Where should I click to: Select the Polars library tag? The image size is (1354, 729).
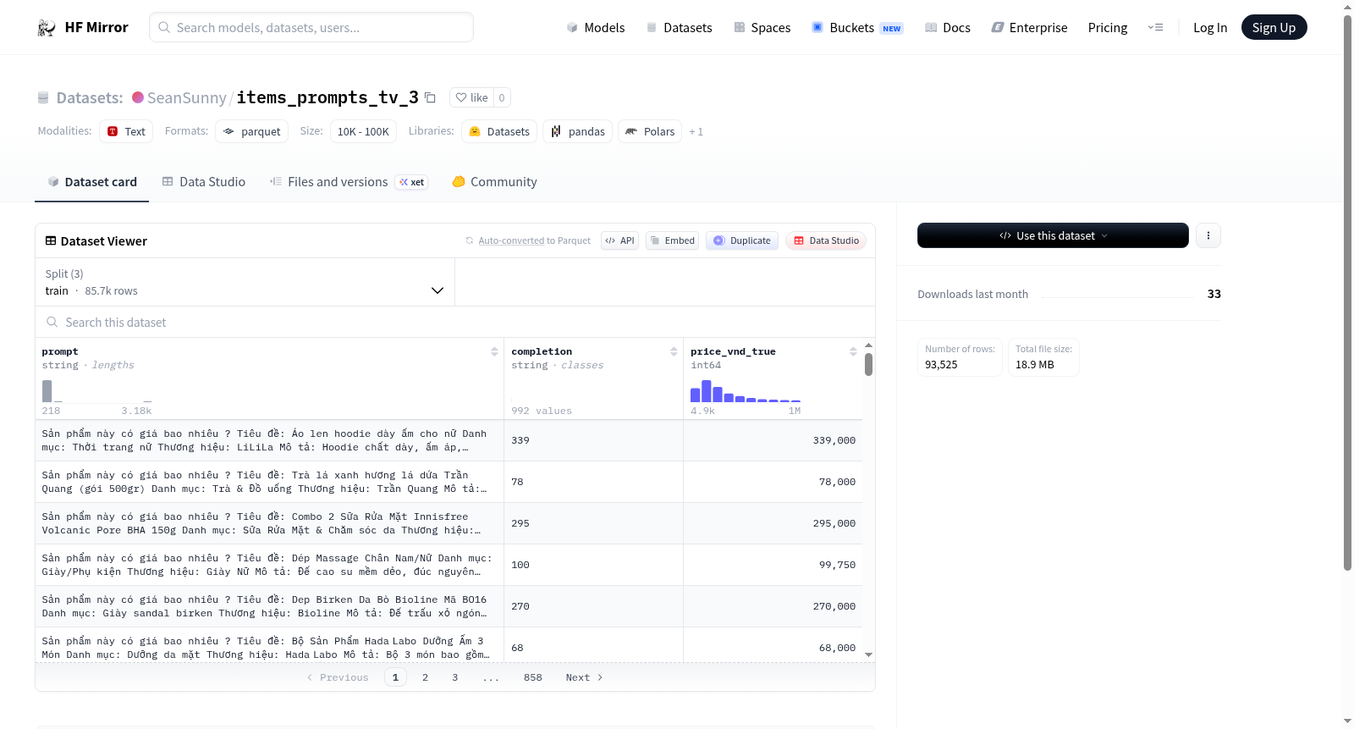[x=650, y=131]
